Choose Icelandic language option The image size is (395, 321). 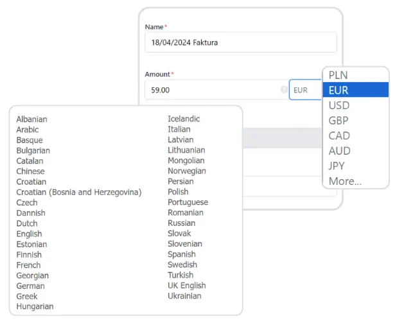[184, 119]
